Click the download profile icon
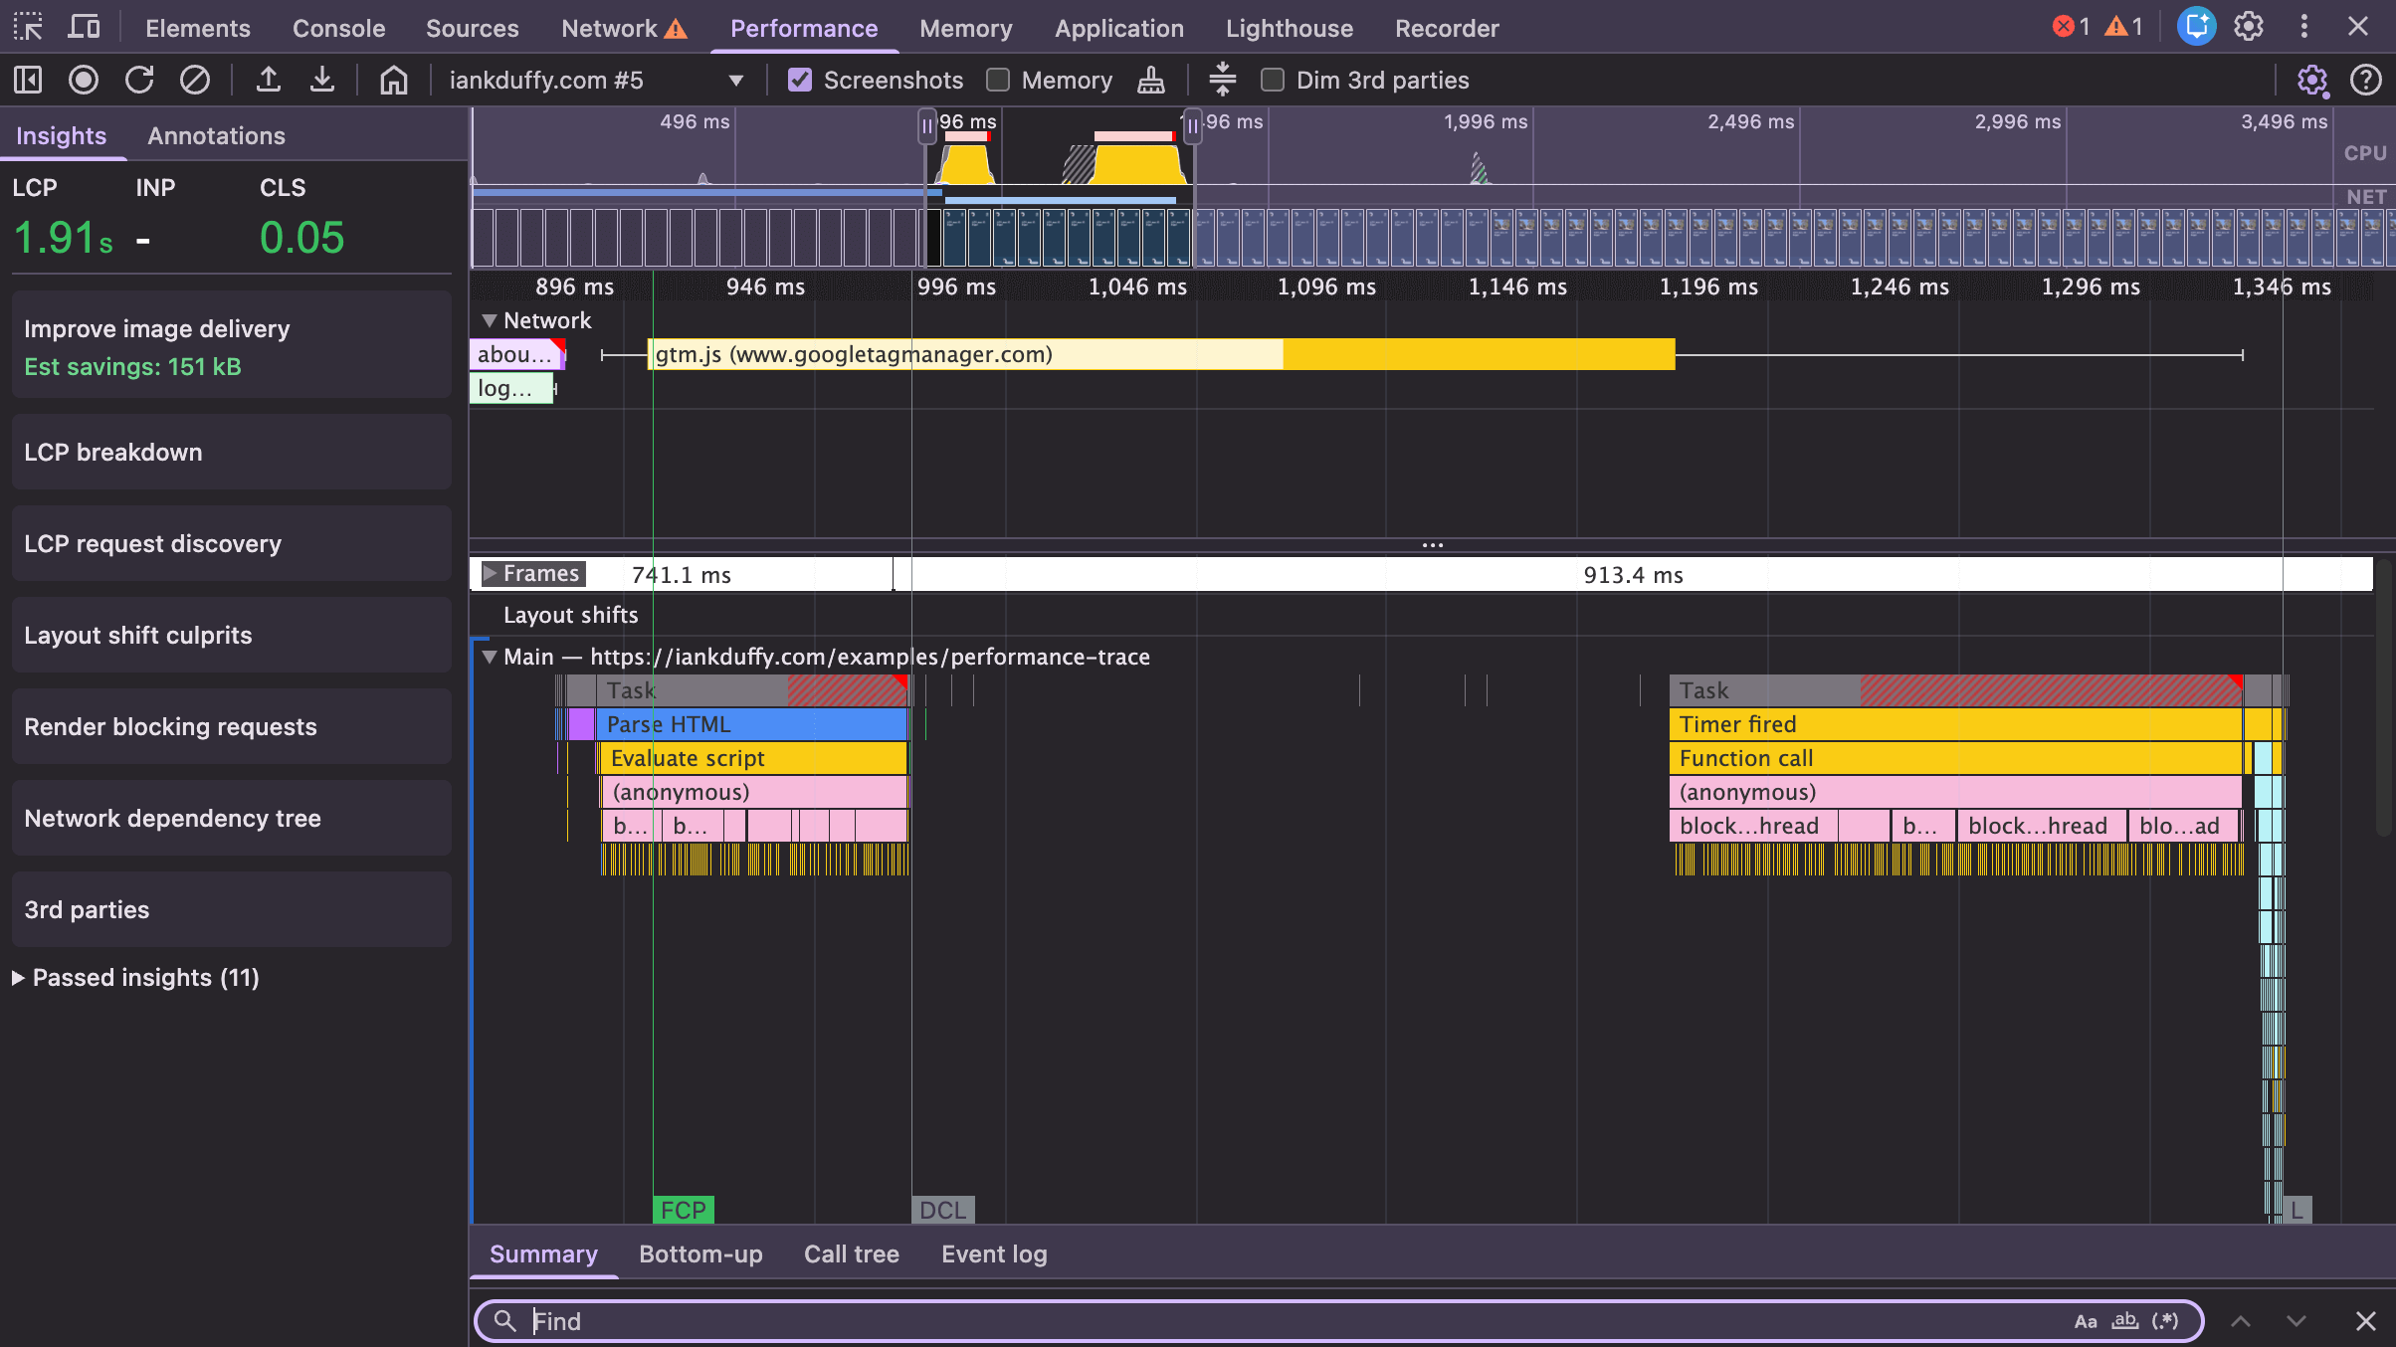This screenshot has height=1347, width=2396. (x=321, y=80)
